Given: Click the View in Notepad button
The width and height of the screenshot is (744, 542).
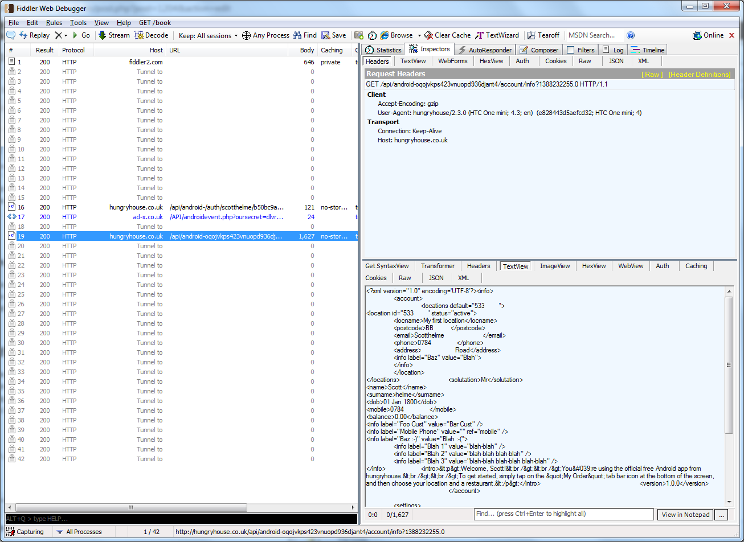Looking at the screenshot, I should pyautogui.click(x=685, y=515).
